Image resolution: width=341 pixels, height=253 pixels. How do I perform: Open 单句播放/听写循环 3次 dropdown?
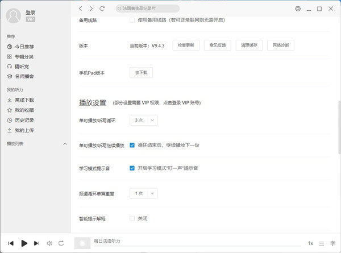coord(143,120)
